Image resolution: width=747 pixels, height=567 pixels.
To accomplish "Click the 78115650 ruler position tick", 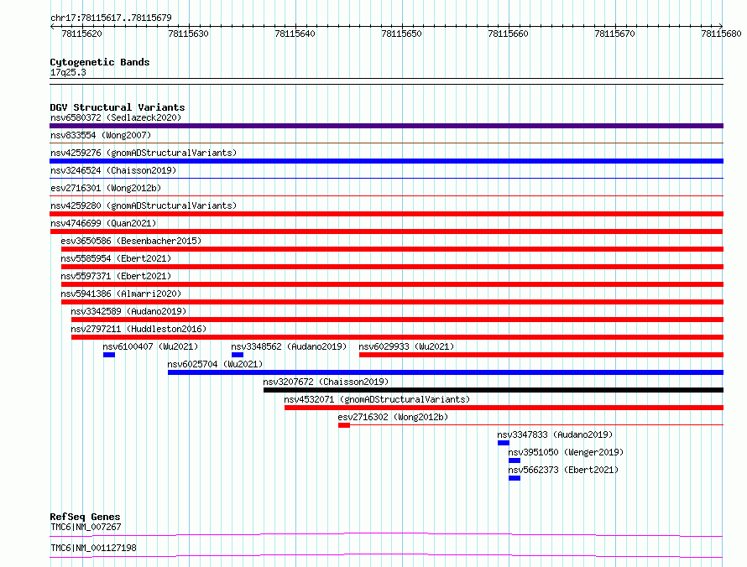I will 401,34.
